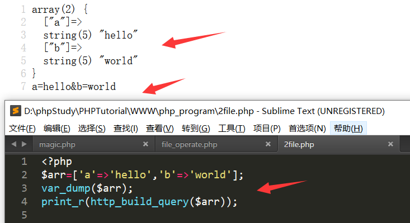The width and height of the screenshot is (410, 223).
Task: Close the file_operate.php tab
Action: tap(268, 144)
